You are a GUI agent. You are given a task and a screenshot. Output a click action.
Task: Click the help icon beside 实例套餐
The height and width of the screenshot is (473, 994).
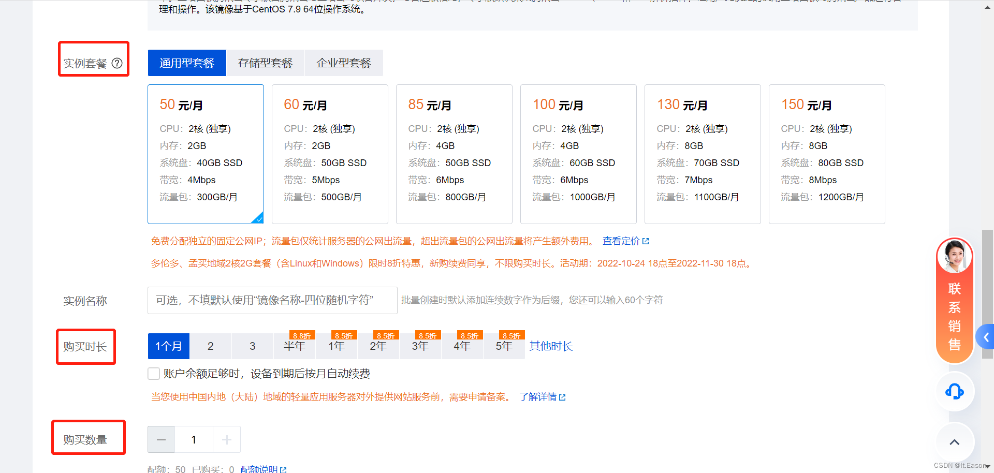click(x=118, y=63)
